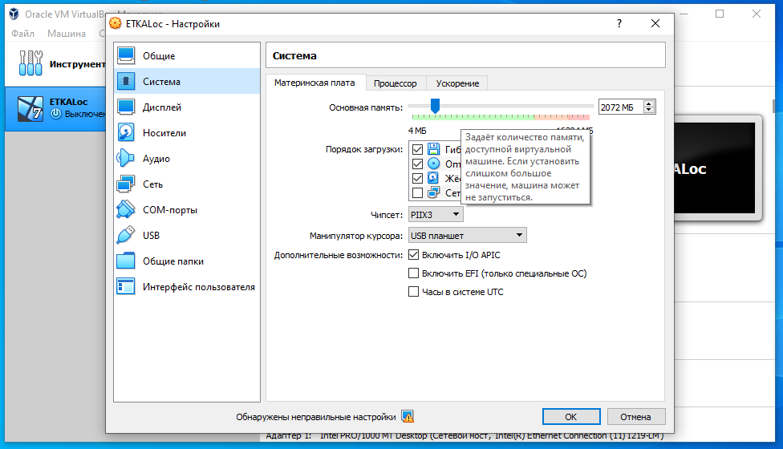
Task: Enable Часы в системе UTC checkbox
Action: [413, 292]
